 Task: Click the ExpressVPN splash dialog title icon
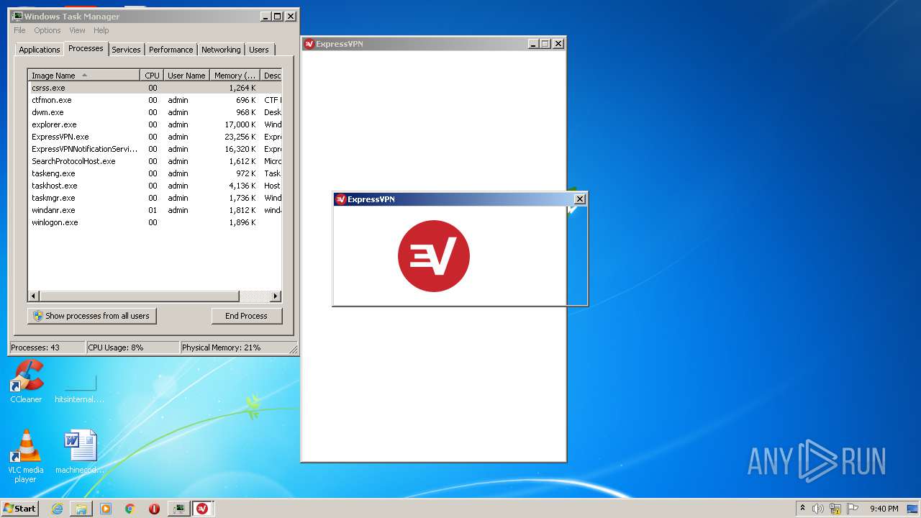[340, 199]
